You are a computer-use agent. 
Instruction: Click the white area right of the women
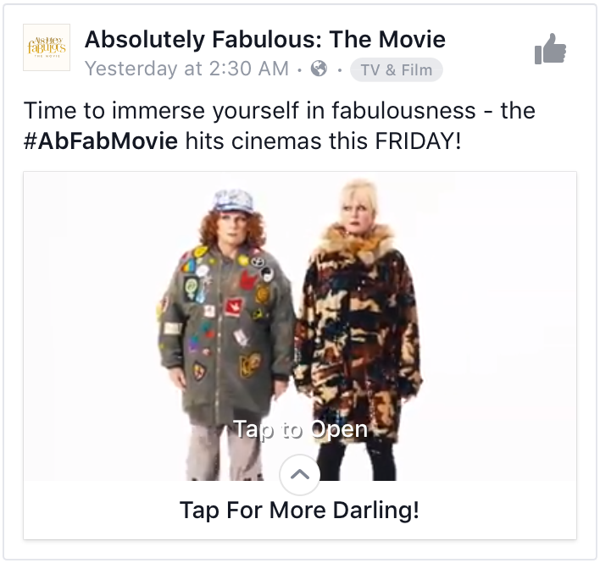tap(499, 326)
